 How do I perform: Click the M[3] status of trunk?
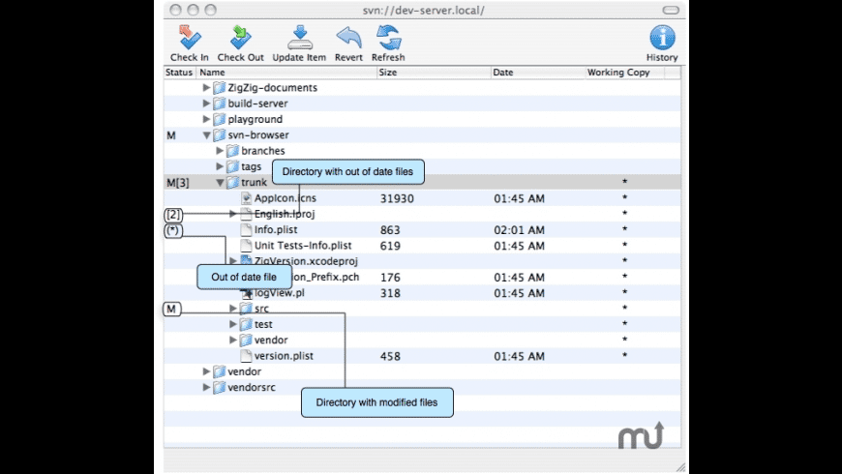(178, 183)
